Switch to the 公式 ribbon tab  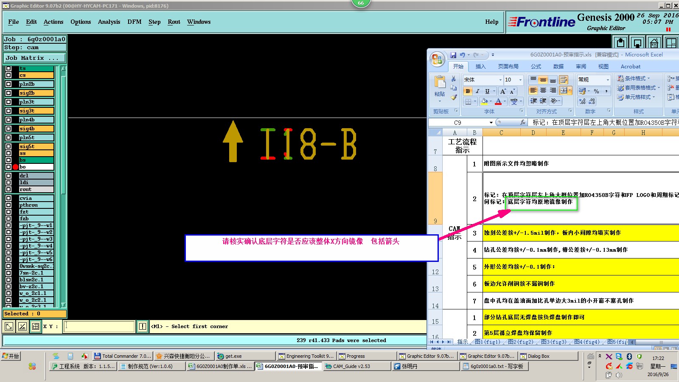pos(536,67)
